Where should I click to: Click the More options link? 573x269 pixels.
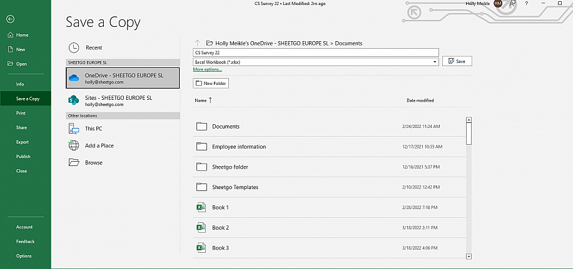coord(208,69)
